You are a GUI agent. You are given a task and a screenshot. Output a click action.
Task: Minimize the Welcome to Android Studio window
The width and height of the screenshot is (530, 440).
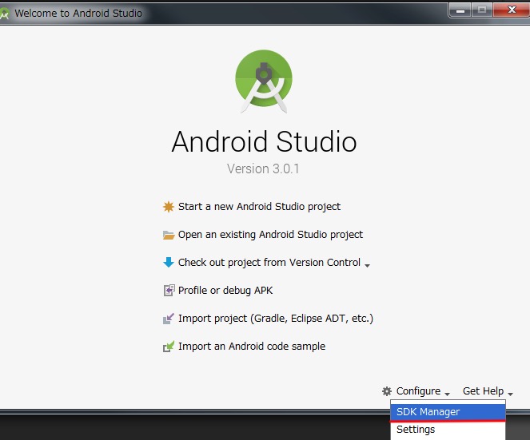tap(460, 10)
